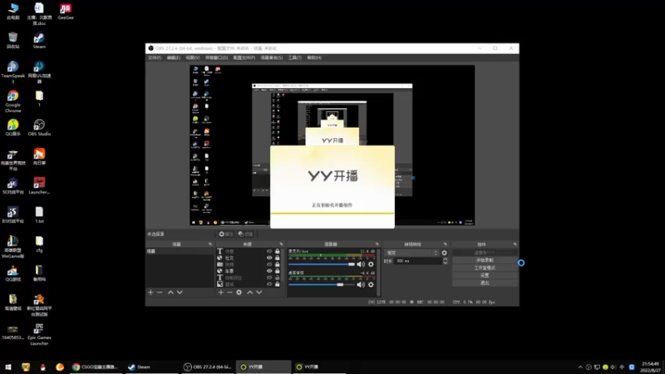Open the Edit menu (编辑) in OBS

pos(173,57)
